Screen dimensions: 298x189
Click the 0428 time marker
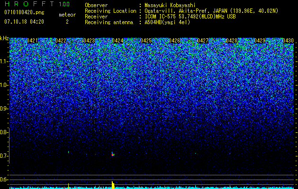pyautogui.click(x=232, y=41)
